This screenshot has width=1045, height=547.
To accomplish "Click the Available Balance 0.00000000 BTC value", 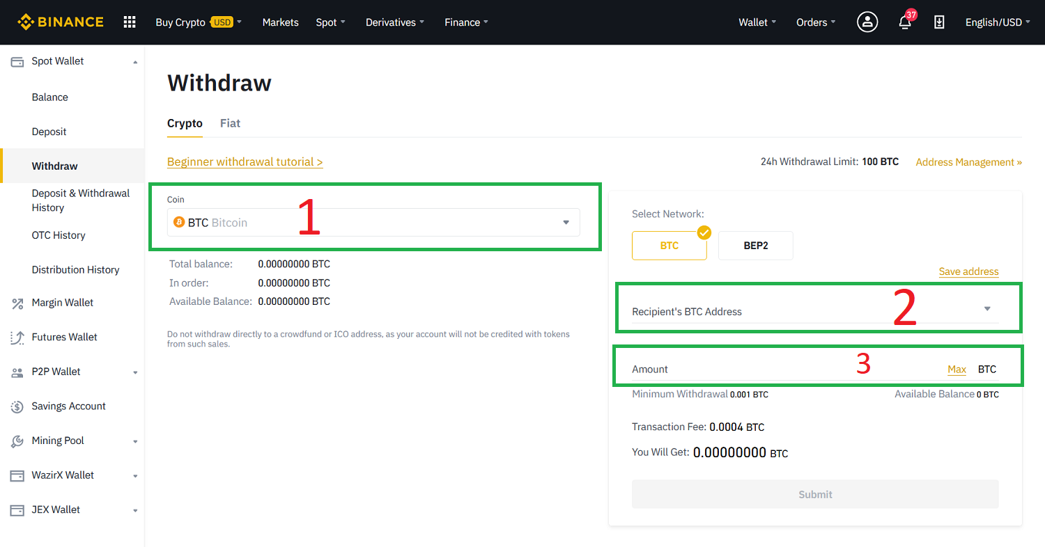I will pos(294,302).
